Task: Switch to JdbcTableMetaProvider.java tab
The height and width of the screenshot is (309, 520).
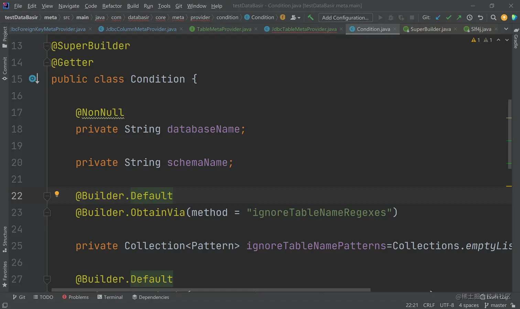Action: (x=304, y=29)
